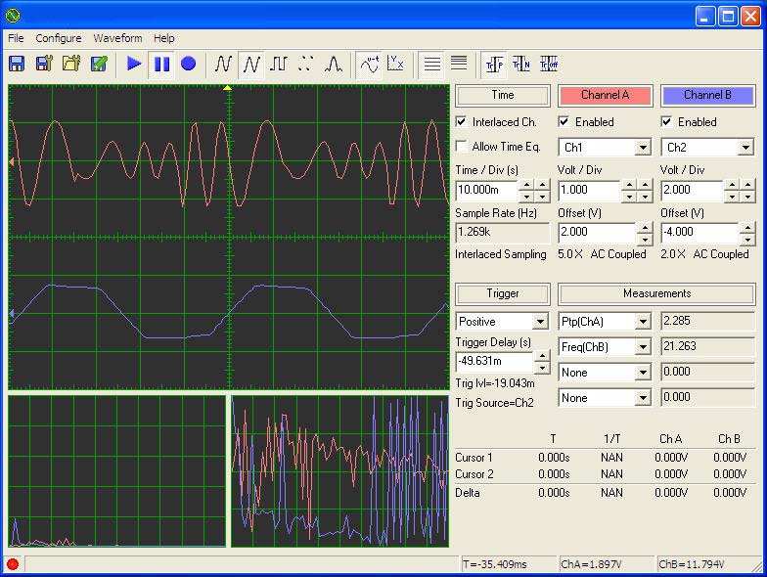This screenshot has height=577, width=767.
Task: Click the Trigger Delay input field
Action: pyautogui.click(x=493, y=361)
